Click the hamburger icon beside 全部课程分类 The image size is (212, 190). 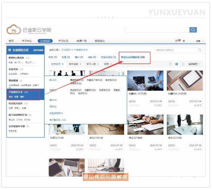[10, 50]
